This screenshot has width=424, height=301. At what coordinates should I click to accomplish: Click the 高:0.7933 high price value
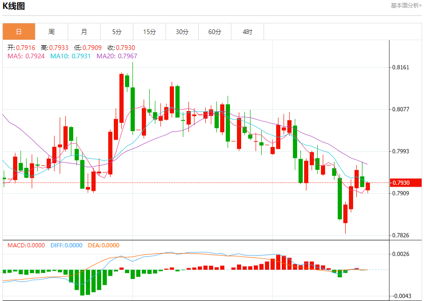click(55, 48)
